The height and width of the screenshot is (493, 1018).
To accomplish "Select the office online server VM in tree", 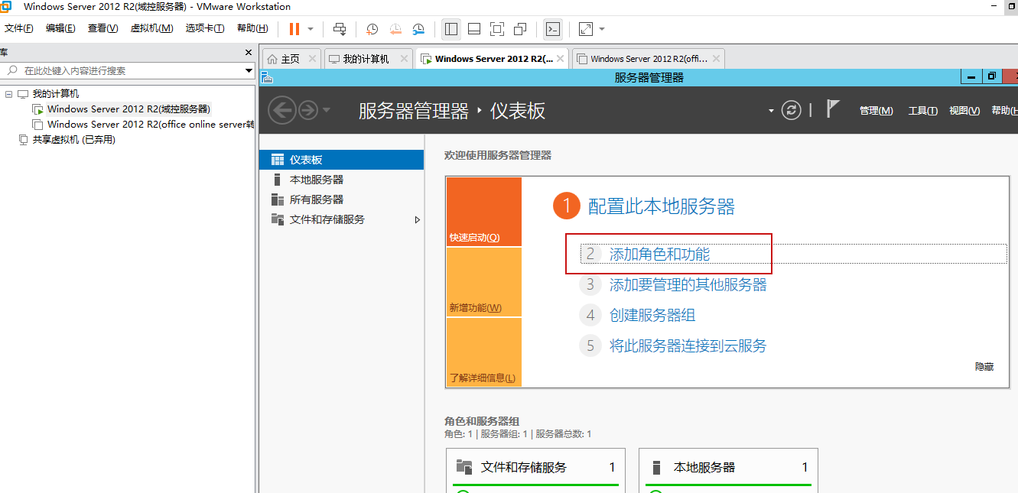I will [x=151, y=125].
